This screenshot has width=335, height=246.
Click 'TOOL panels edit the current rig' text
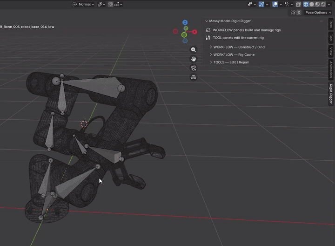click(x=238, y=38)
